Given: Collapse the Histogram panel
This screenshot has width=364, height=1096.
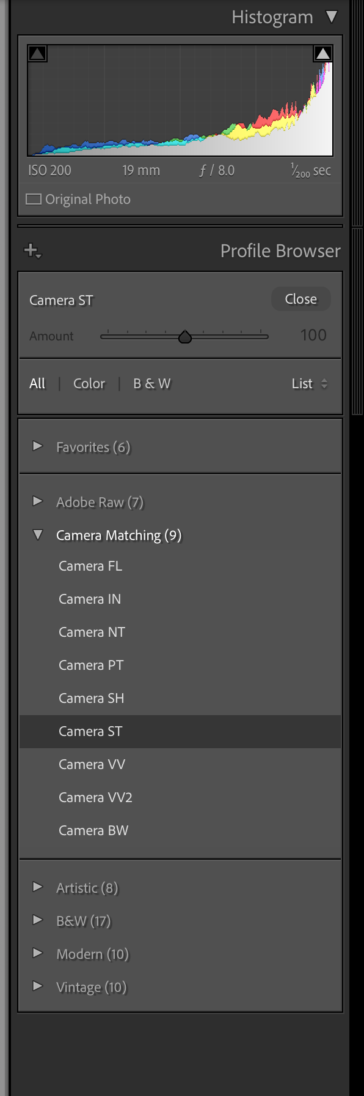Looking at the screenshot, I should (332, 17).
